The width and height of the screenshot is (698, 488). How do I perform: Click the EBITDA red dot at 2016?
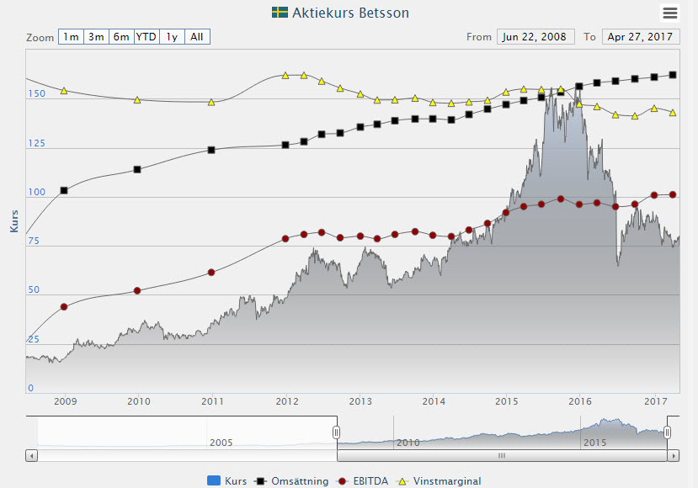click(579, 204)
